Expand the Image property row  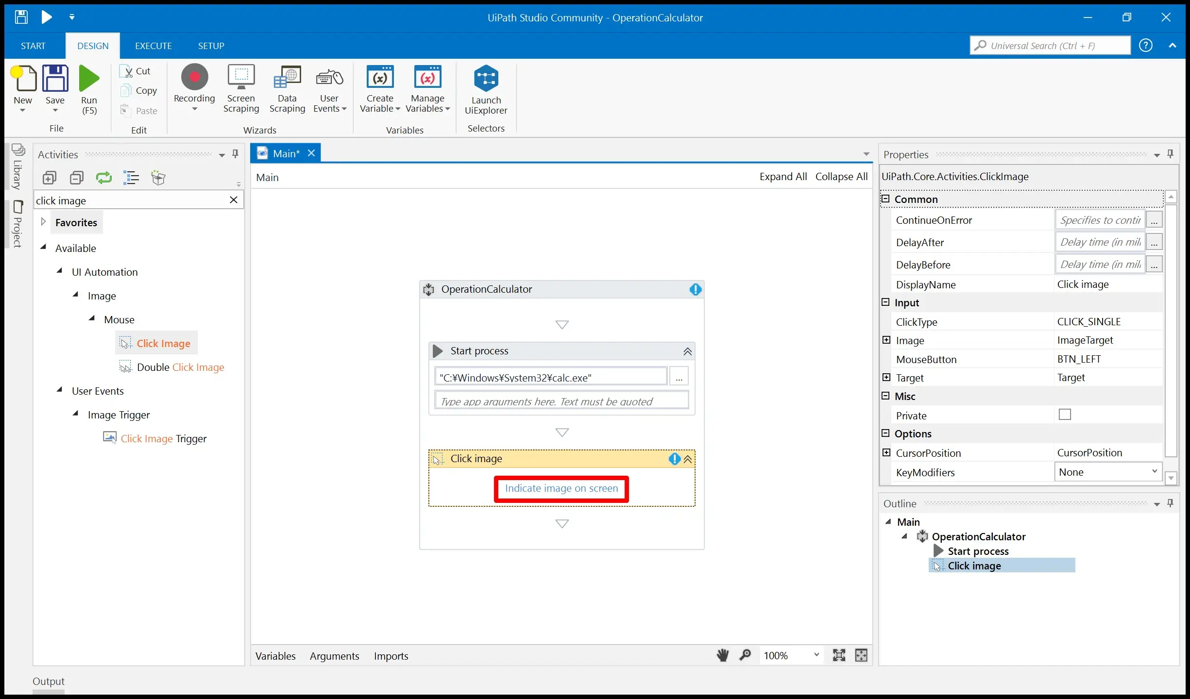click(886, 340)
